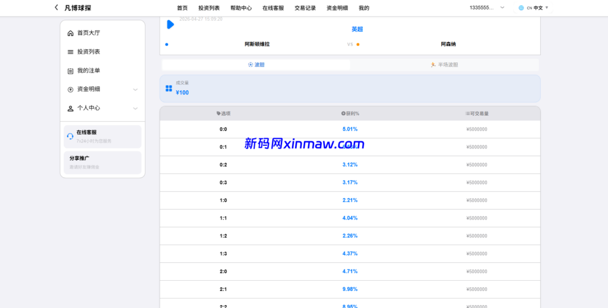Open the 在线客服 sidebar card

[102, 136]
